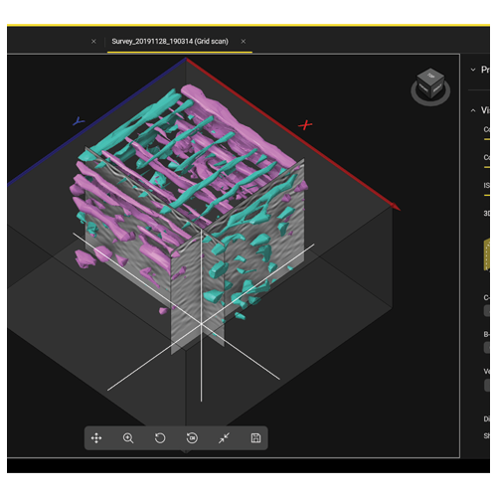Viewport: 497px width, 497px height.
Task: Reset the 3D view orientation
Action: 192,438
